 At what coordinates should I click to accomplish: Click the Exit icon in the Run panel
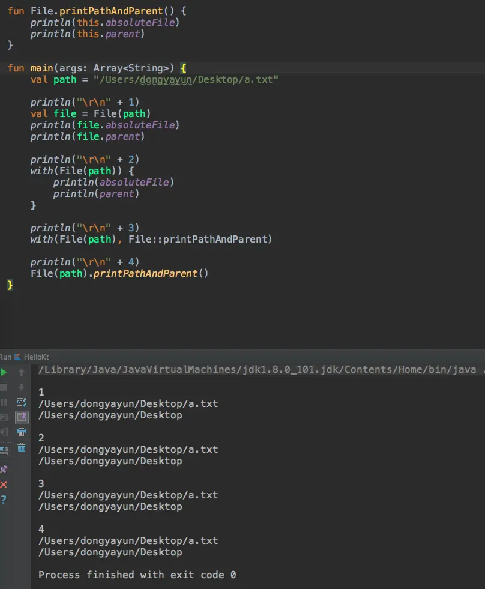point(4,432)
